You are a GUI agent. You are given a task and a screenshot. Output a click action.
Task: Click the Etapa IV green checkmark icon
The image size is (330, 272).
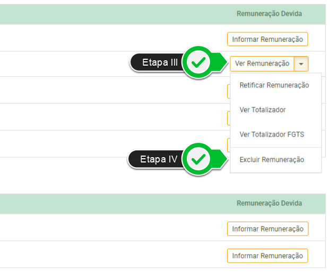[x=198, y=159]
